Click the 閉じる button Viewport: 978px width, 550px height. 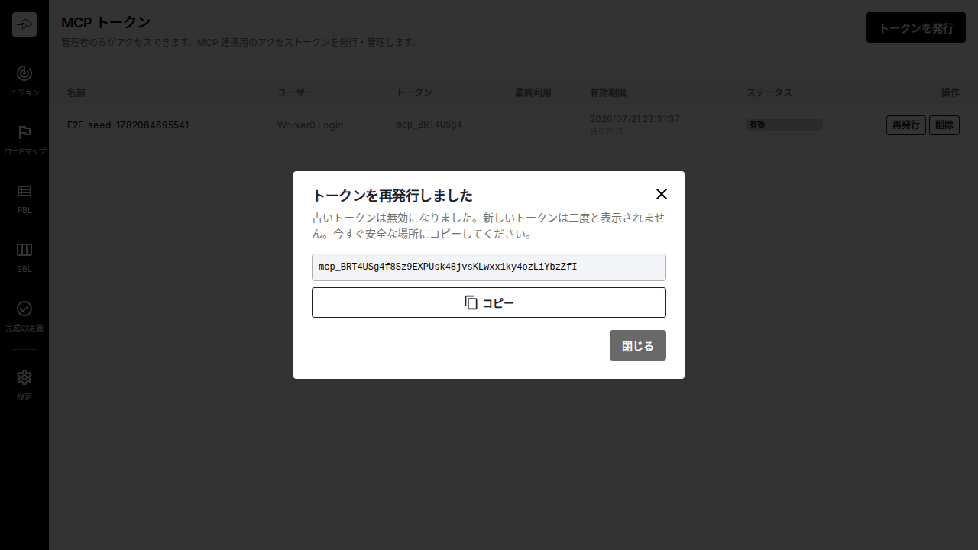[x=638, y=345]
